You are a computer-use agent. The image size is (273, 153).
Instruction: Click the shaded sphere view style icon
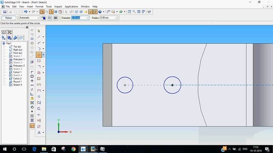100,12
